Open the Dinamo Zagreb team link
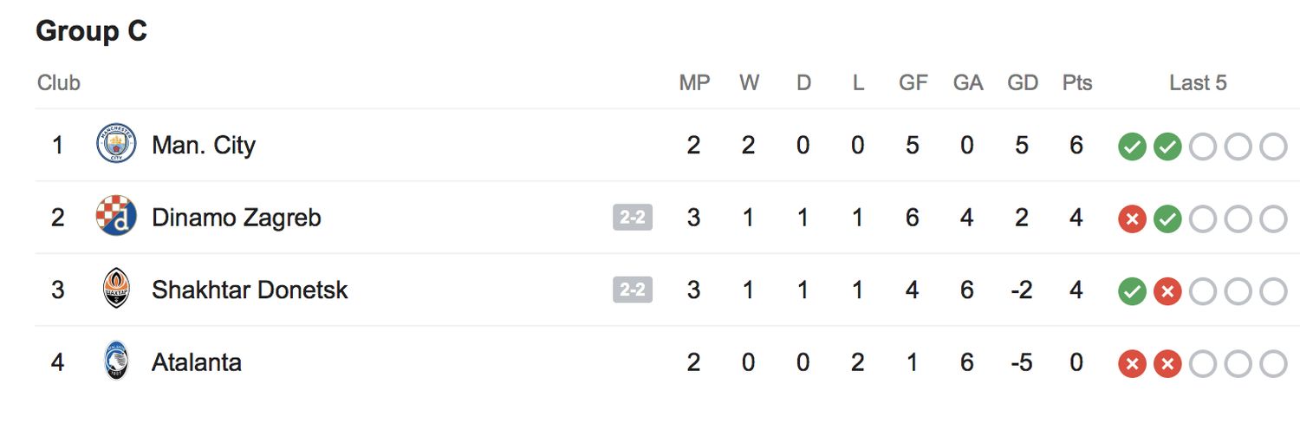The height and width of the screenshot is (430, 1300). (x=236, y=218)
